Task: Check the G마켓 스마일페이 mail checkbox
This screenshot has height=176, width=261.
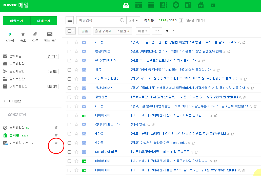Action: (x=69, y=79)
